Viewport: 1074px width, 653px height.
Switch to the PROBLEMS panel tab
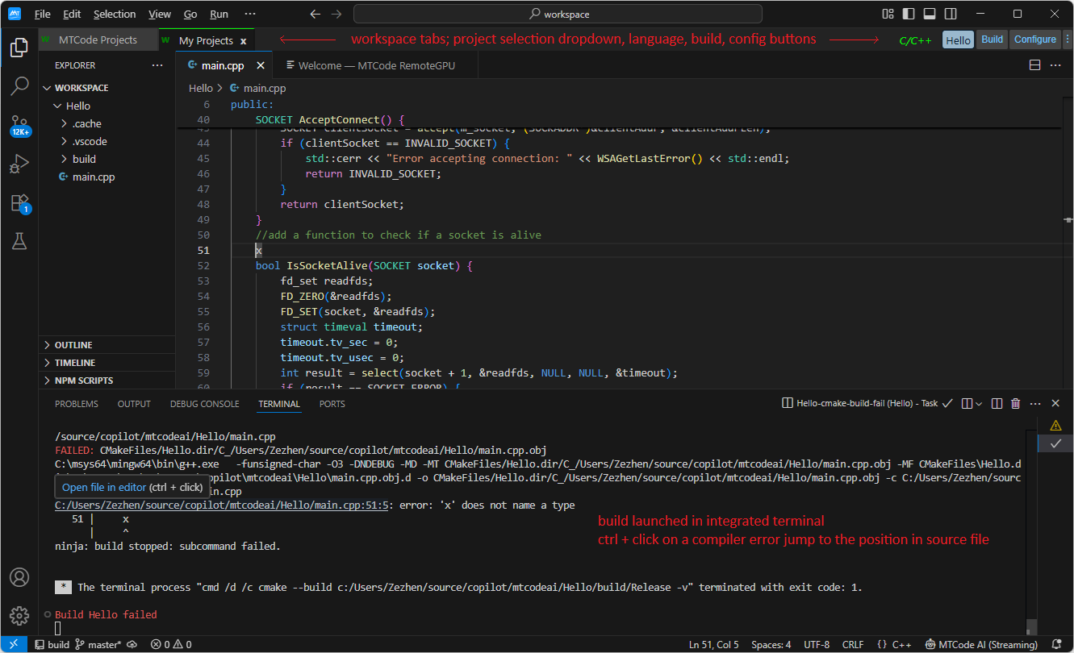77,404
